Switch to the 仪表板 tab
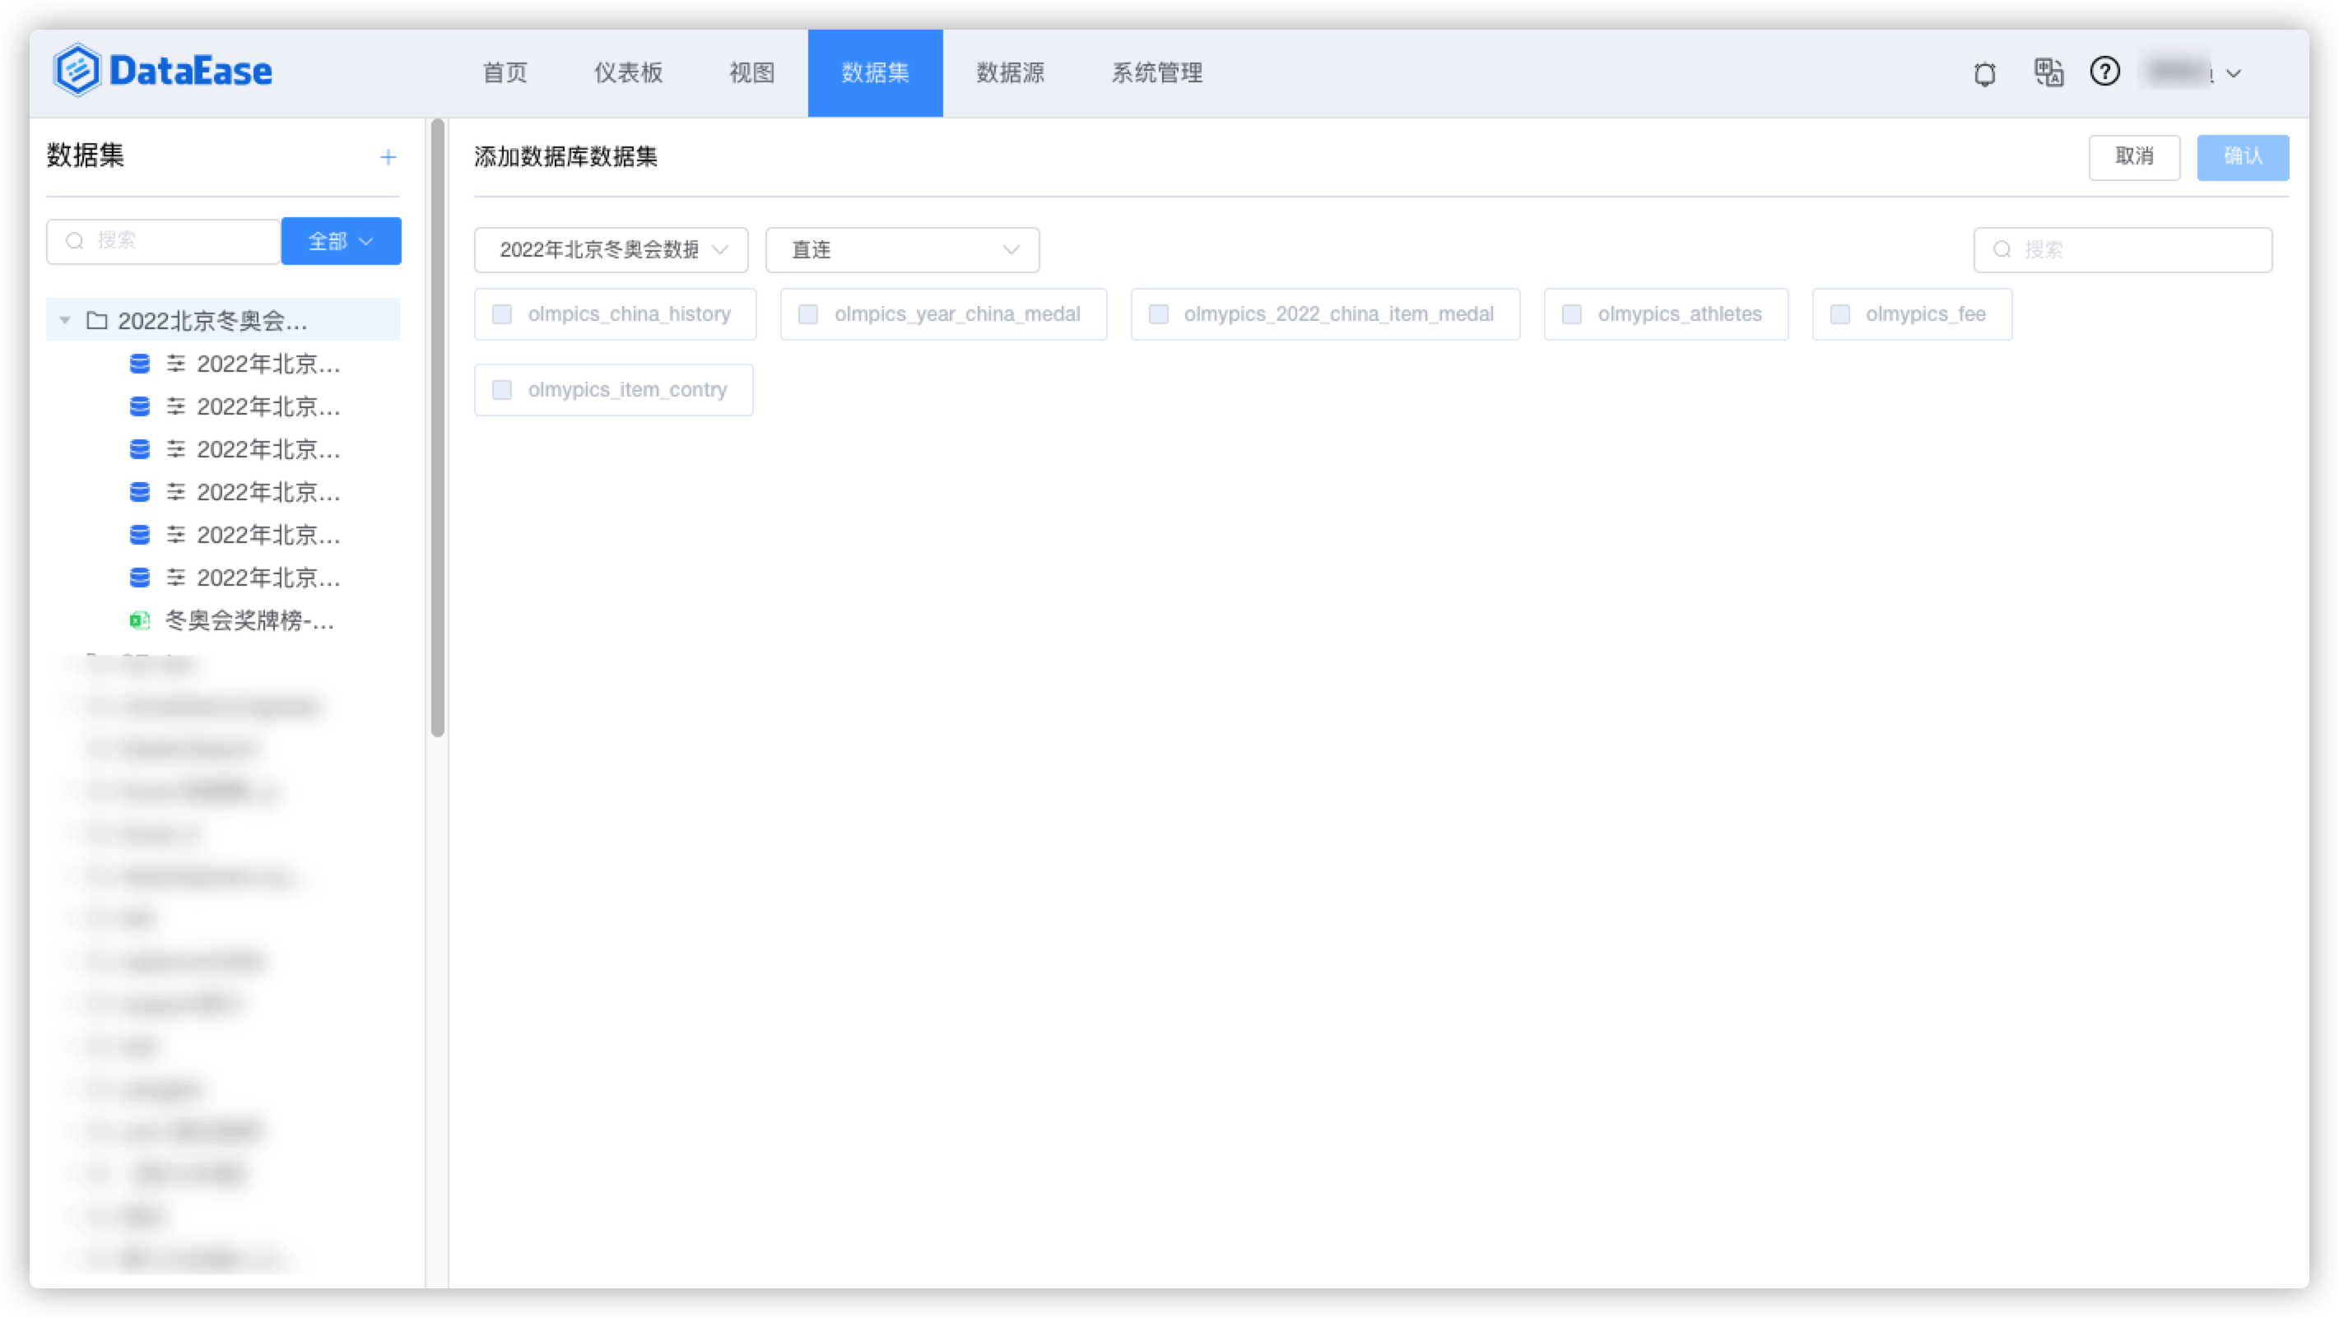 [628, 72]
